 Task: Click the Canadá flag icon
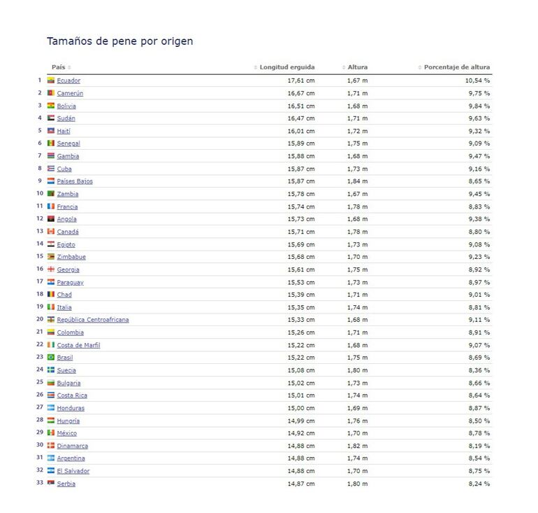pos(51,232)
